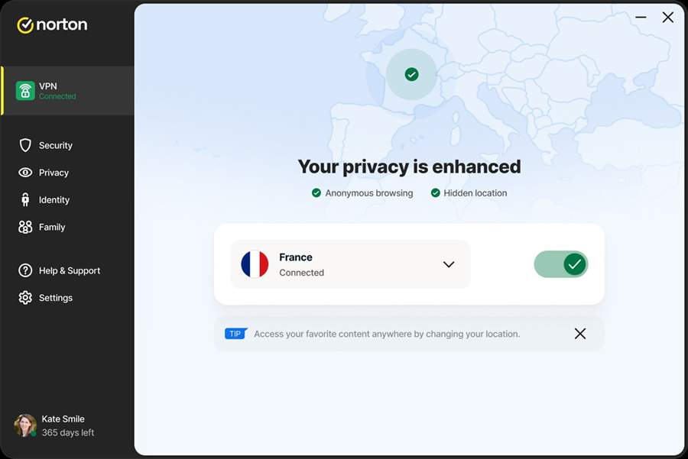Click the VPN lock icon in sidebar

(x=25, y=91)
